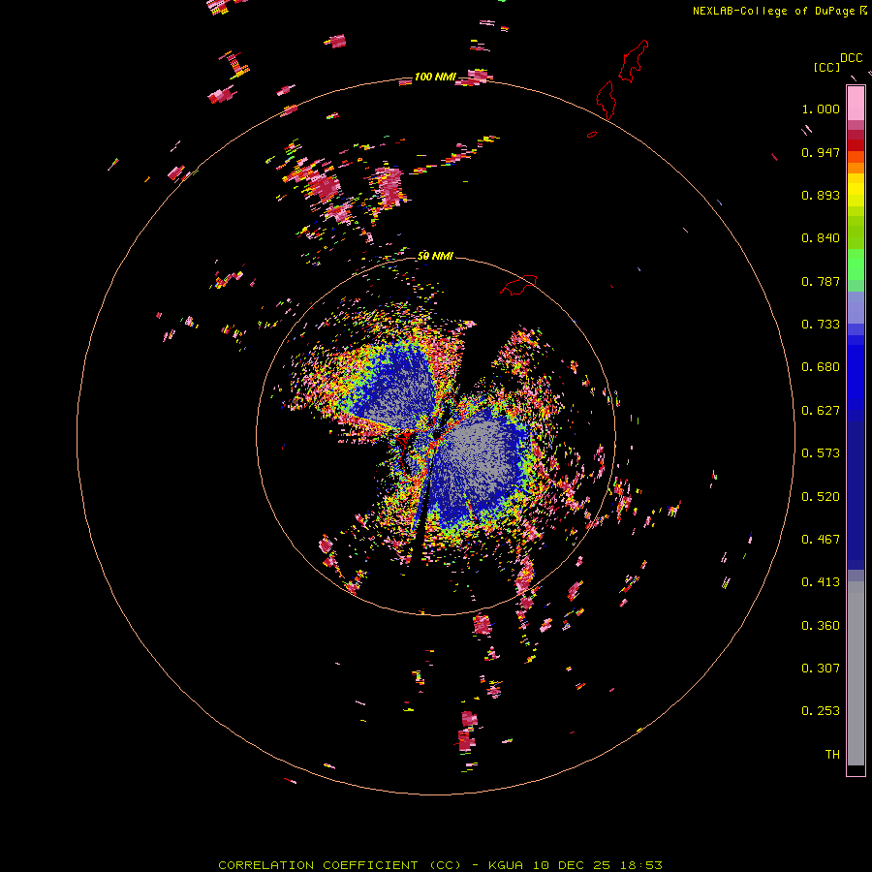
Task: Click the orange swatch on the color bar
Action: pyautogui.click(x=856, y=168)
